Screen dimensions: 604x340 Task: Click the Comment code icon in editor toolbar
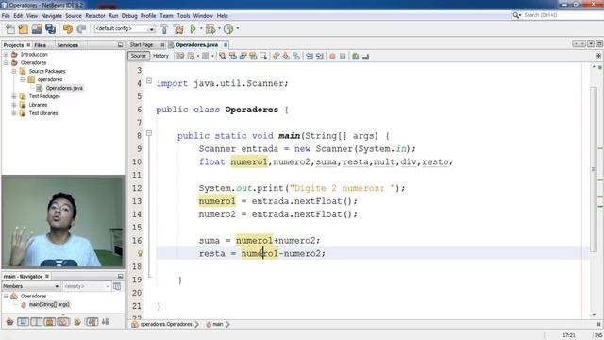[356, 57]
